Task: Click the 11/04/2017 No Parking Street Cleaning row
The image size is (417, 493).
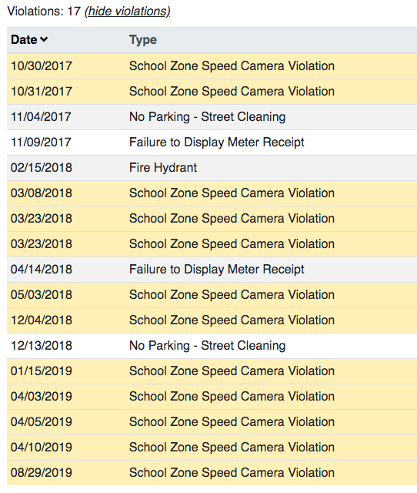Action: click(x=212, y=117)
